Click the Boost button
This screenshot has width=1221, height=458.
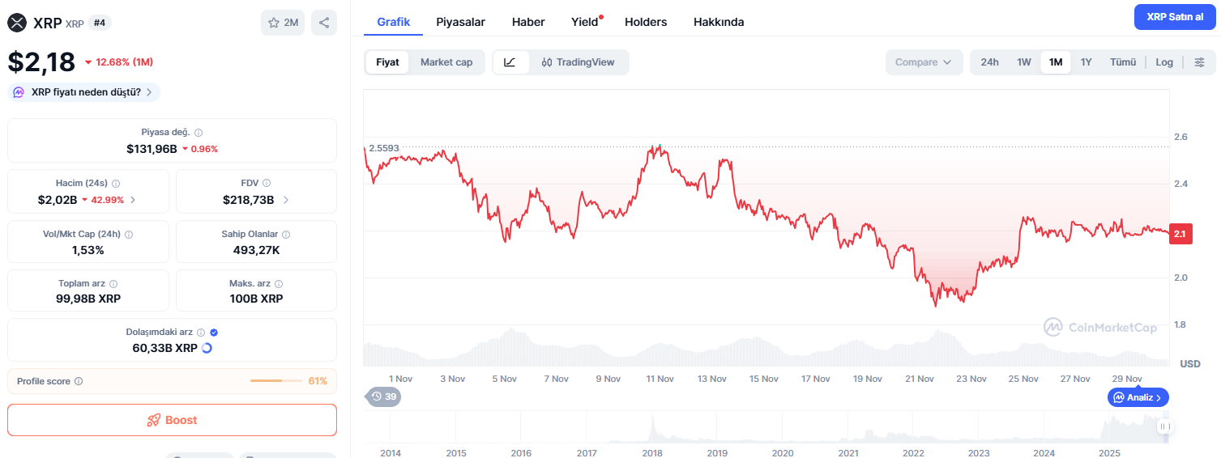tap(172, 420)
